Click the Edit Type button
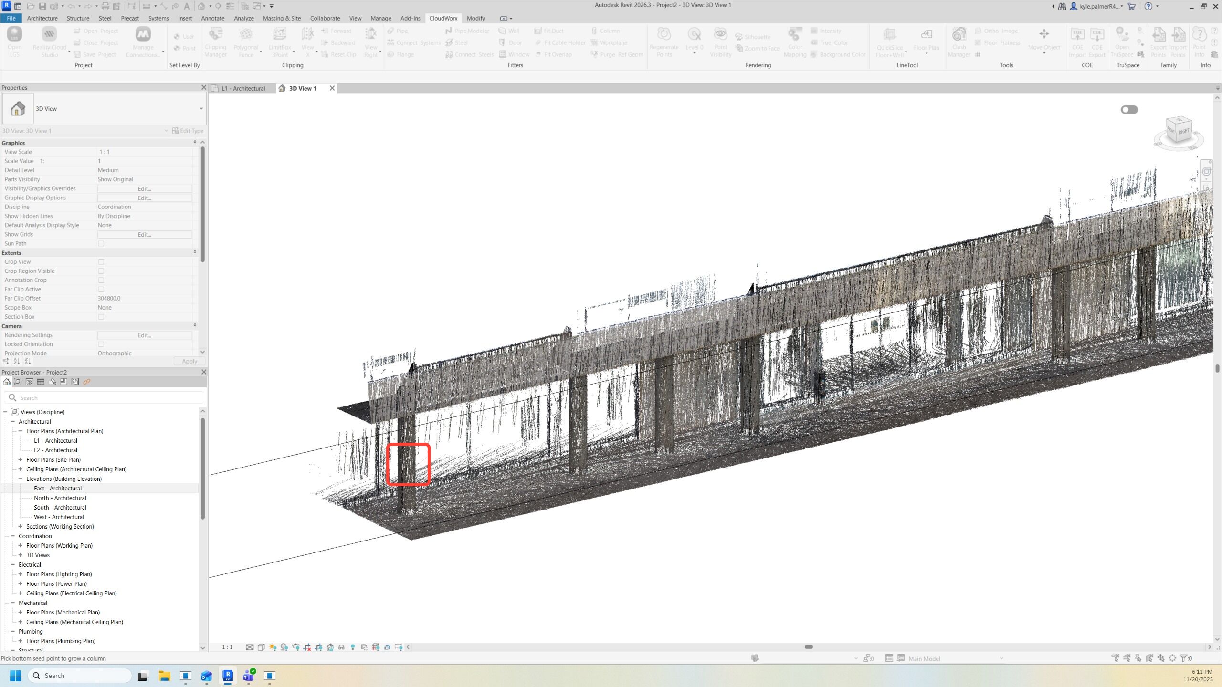This screenshot has height=687, width=1222. (188, 131)
